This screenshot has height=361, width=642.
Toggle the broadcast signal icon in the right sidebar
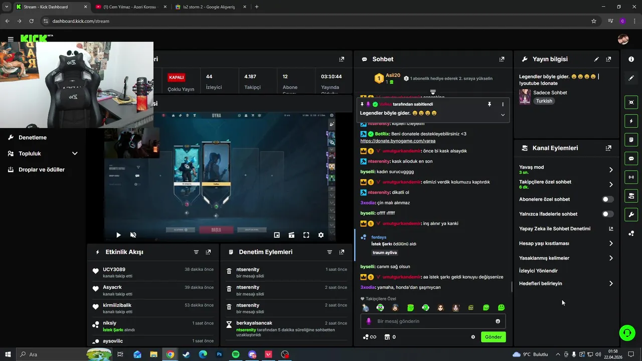pos(631,177)
